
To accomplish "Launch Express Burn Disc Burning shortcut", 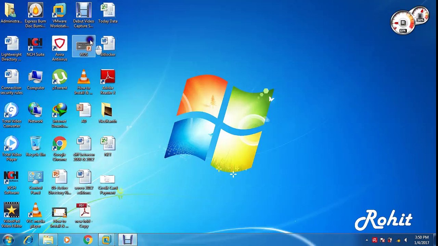I will click(x=35, y=15).
